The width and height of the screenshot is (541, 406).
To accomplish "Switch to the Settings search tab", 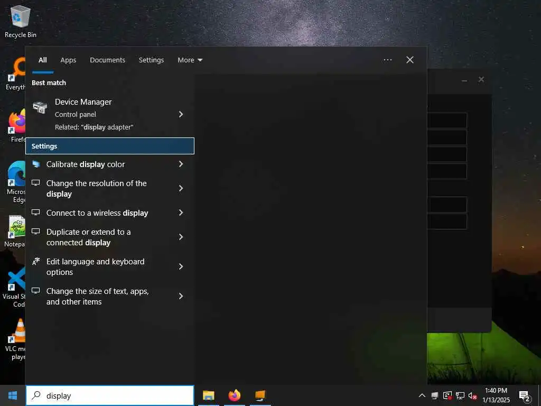I will point(152,60).
